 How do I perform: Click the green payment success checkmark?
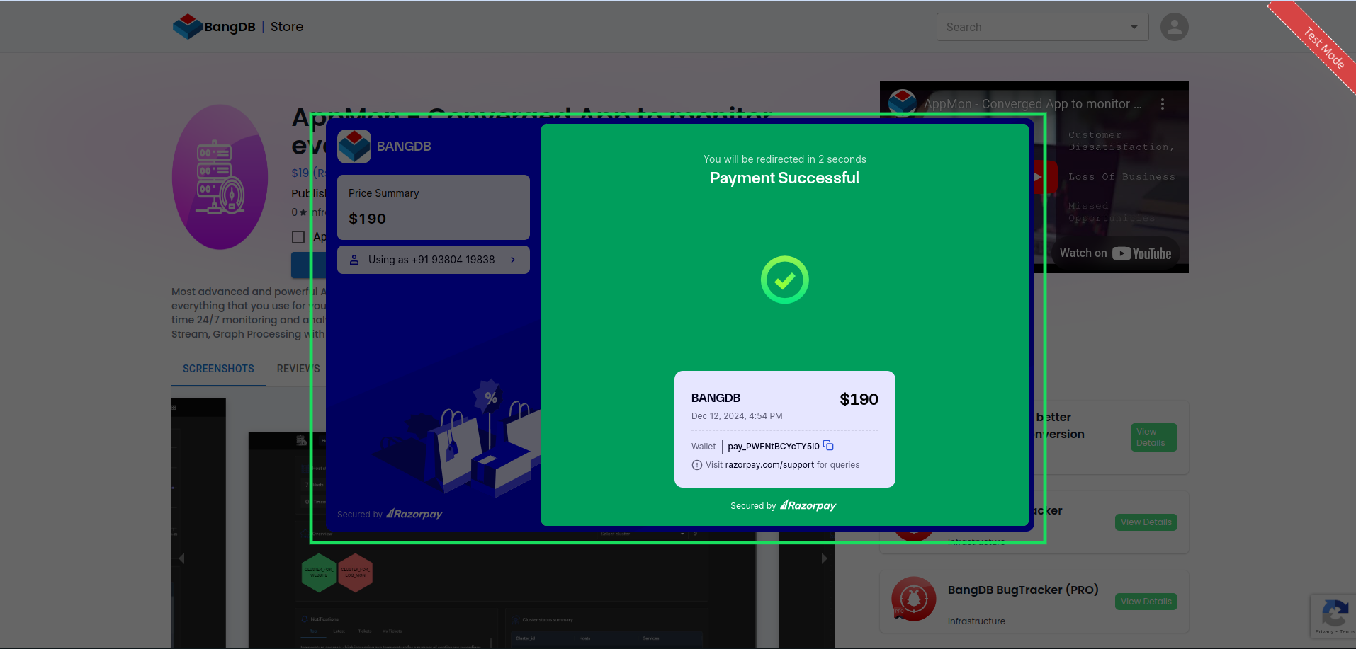pyautogui.click(x=784, y=280)
